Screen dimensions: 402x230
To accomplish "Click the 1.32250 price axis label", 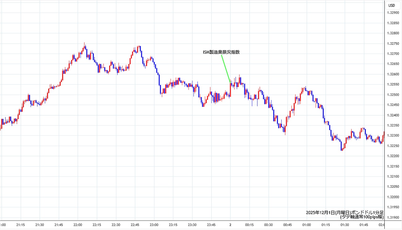I will [392, 146].
